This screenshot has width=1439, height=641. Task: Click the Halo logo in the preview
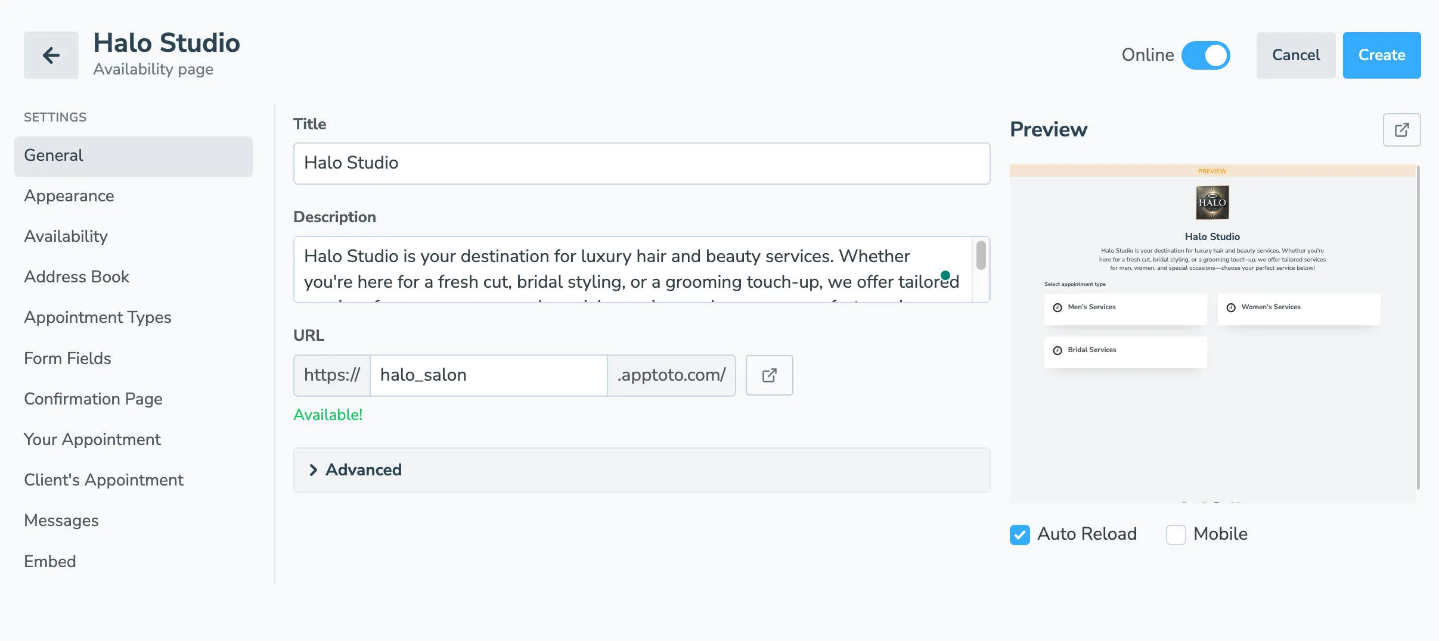point(1212,202)
